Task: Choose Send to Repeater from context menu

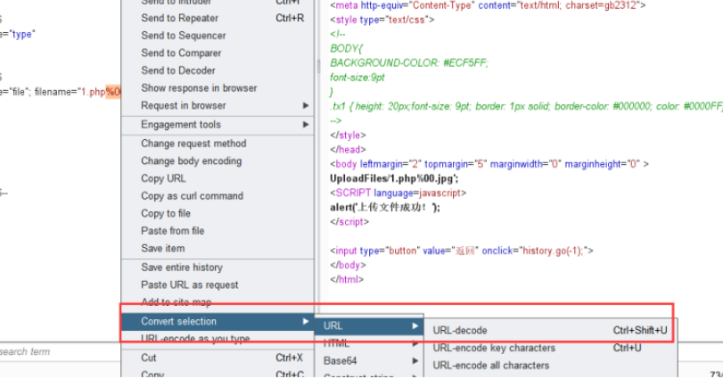Action: point(179,18)
